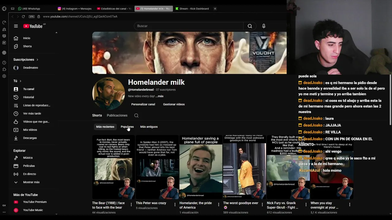Expand the Suscripciones section chevron
The width and height of the screenshot is (392, 220).
point(37,60)
